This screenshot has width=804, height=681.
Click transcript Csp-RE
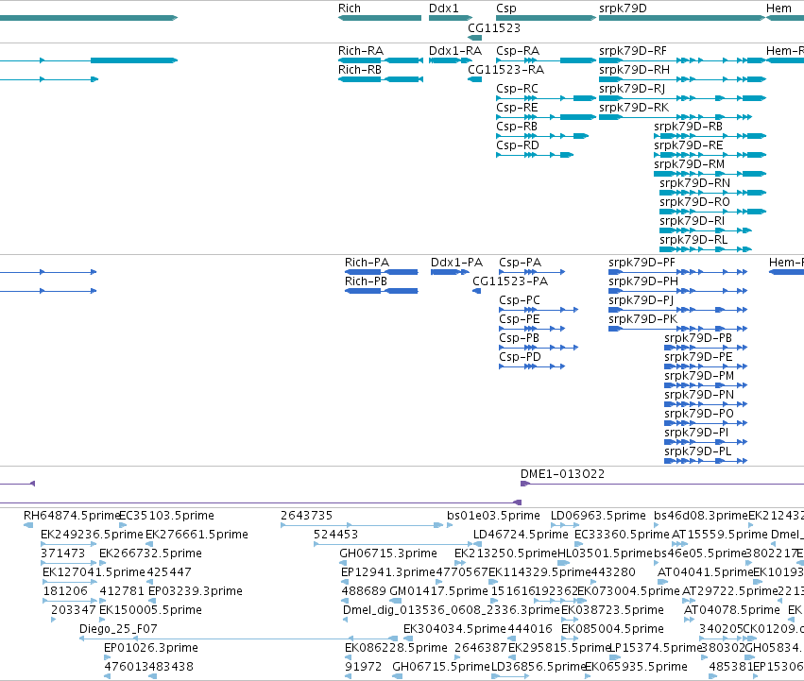(x=517, y=108)
